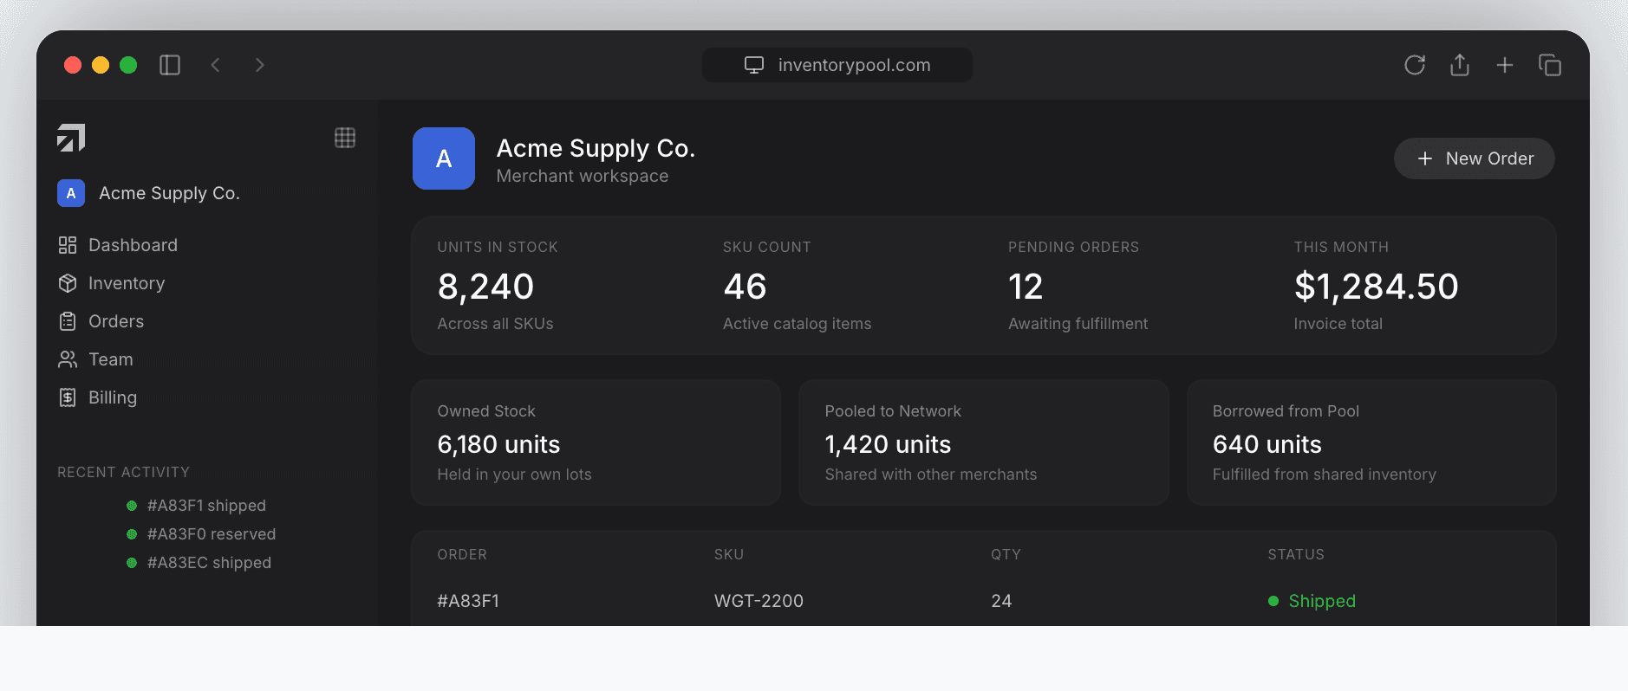Click quantity 24 in the table
This screenshot has height=691, width=1628.
coord(1001,601)
